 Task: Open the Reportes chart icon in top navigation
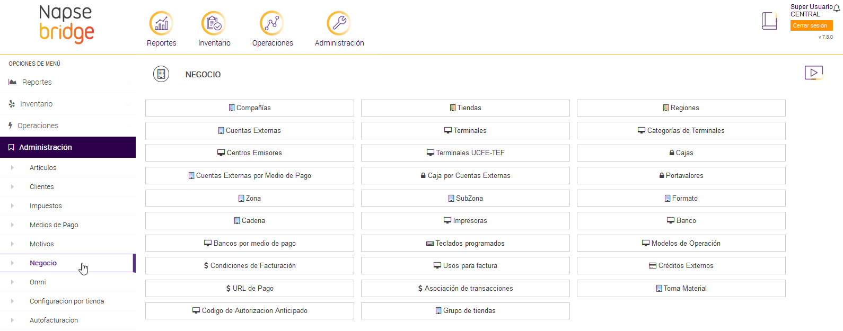tap(161, 24)
